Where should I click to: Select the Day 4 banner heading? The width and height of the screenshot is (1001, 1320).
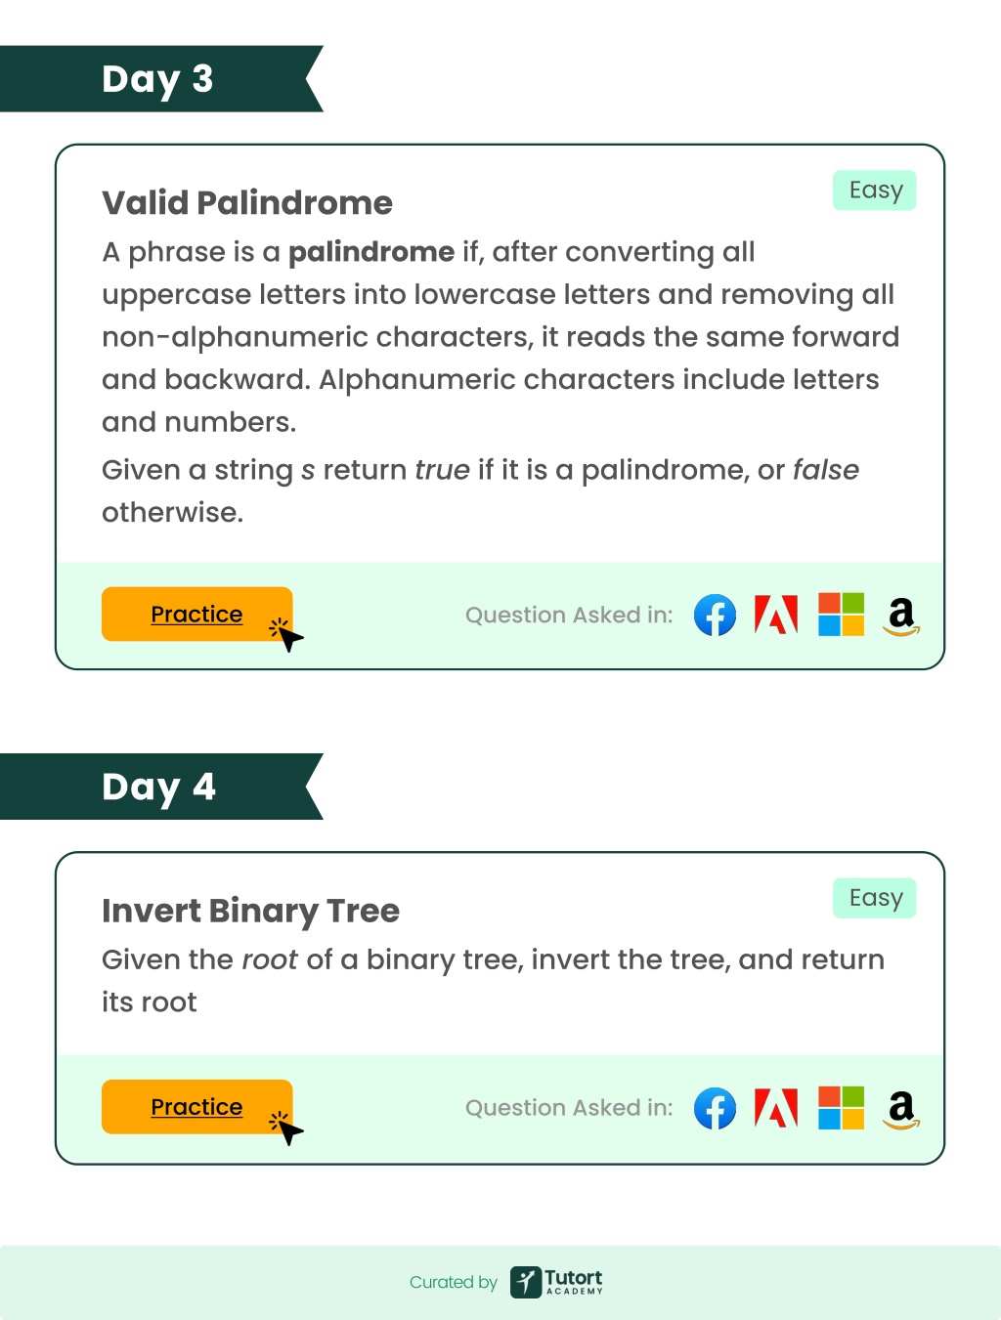(x=158, y=787)
